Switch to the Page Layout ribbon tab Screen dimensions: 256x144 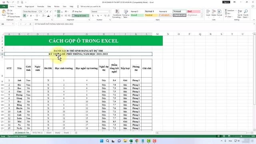(x=29, y=6)
